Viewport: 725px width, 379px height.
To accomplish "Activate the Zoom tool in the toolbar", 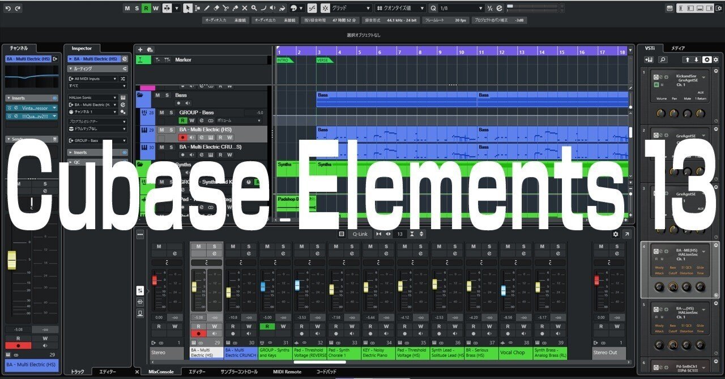I will [254, 8].
